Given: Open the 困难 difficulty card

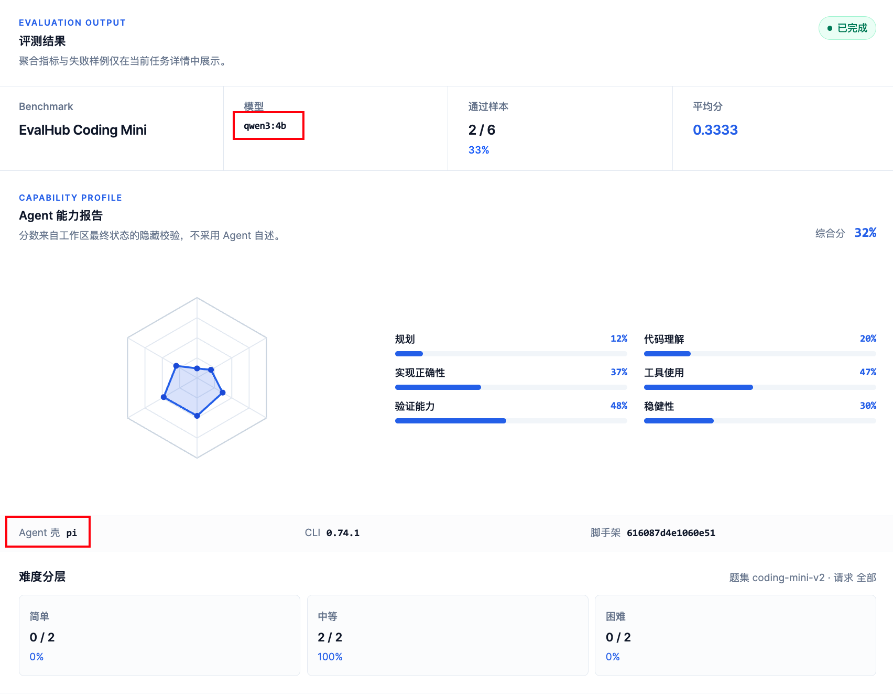Looking at the screenshot, I should 735,635.
